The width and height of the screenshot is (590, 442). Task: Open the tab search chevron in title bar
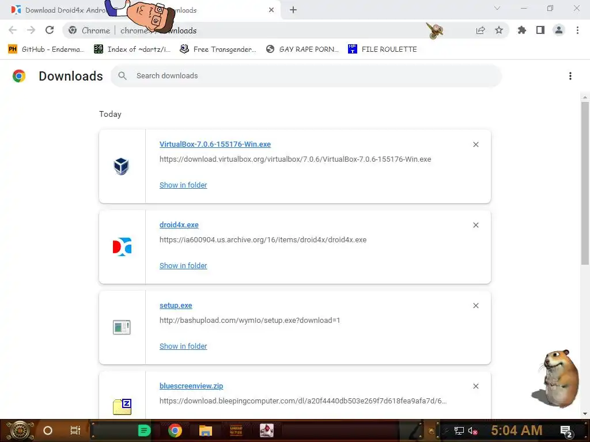click(x=497, y=8)
